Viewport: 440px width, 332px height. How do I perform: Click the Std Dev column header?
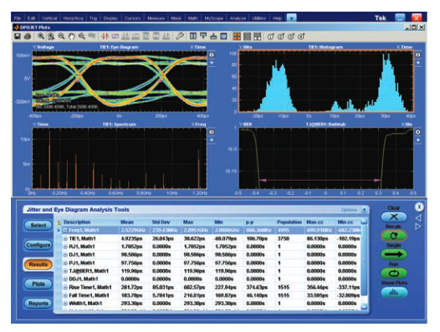click(x=161, y=222)
